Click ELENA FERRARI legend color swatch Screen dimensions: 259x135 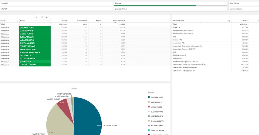[149, 112]
